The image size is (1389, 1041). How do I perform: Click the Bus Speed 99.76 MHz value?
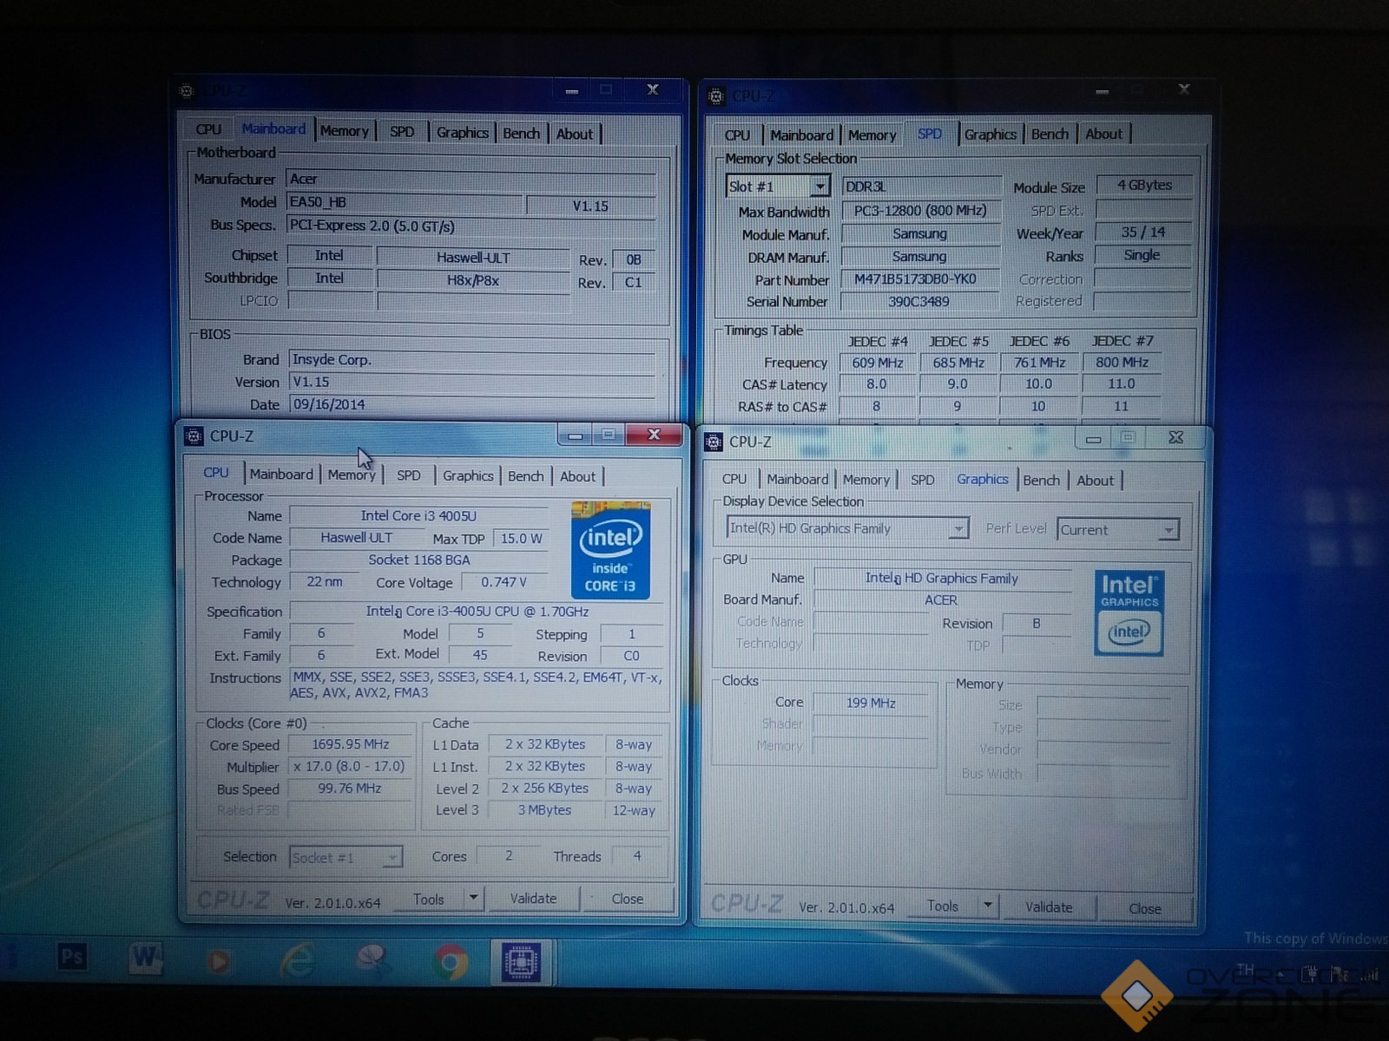[351, 789]
